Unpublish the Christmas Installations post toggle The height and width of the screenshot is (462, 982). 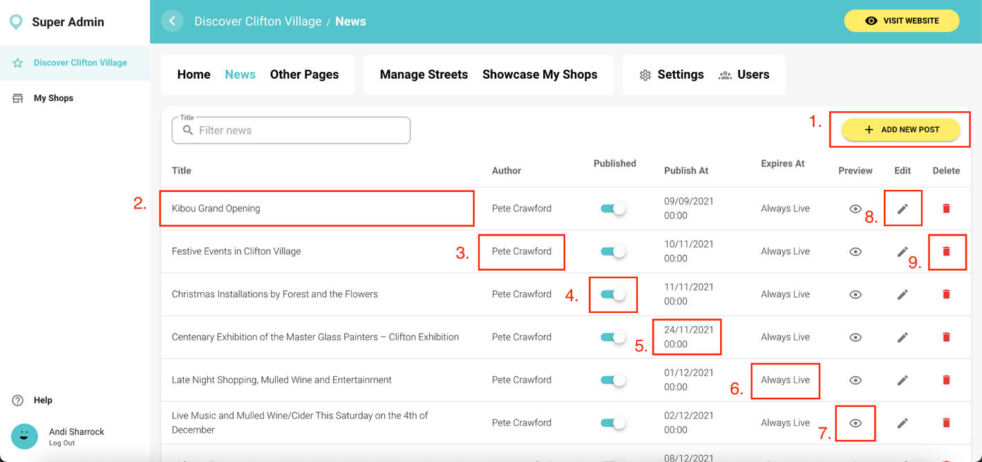click(x=613, y=294)
